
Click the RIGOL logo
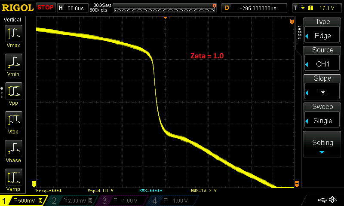18,8
